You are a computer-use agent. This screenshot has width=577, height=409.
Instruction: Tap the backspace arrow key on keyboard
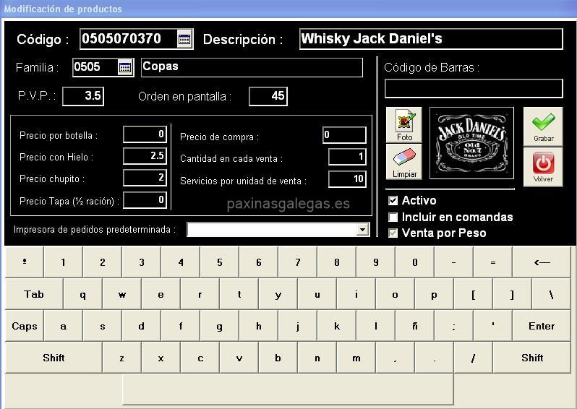coord(542,262)
